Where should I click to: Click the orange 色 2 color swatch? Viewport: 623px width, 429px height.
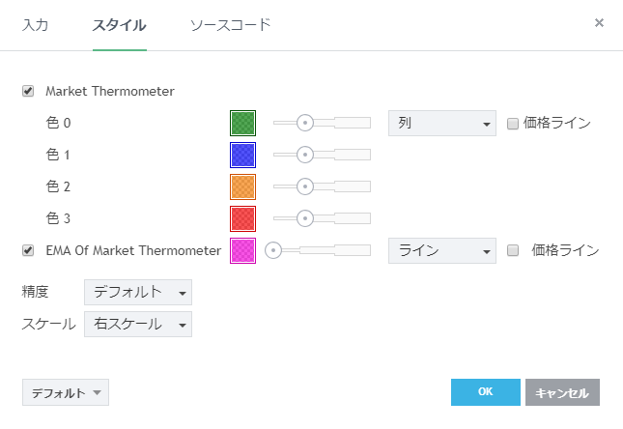[242, 186]
